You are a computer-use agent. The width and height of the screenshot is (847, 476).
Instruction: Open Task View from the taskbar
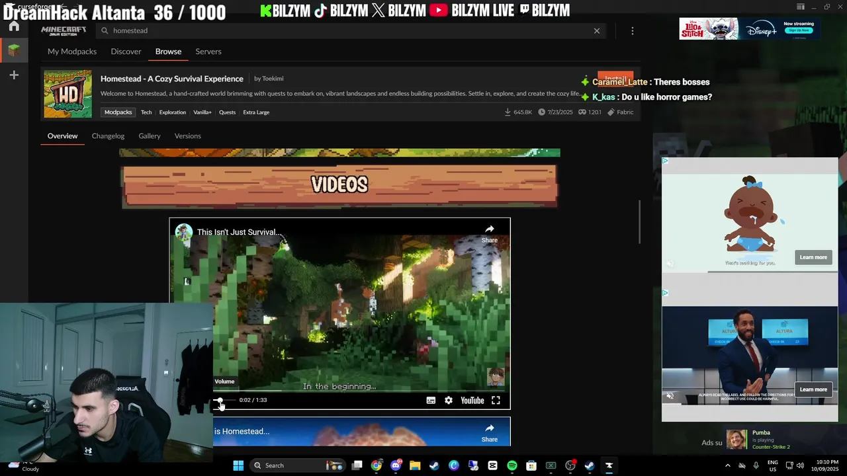coord(357,465)
